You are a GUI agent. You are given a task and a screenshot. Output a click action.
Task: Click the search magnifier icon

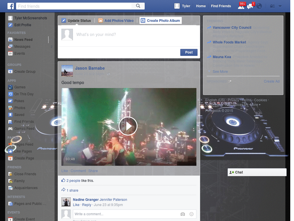tap(138, 6)
